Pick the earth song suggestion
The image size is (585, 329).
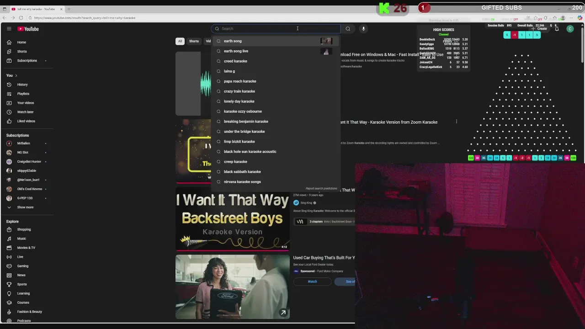point(276,41)
